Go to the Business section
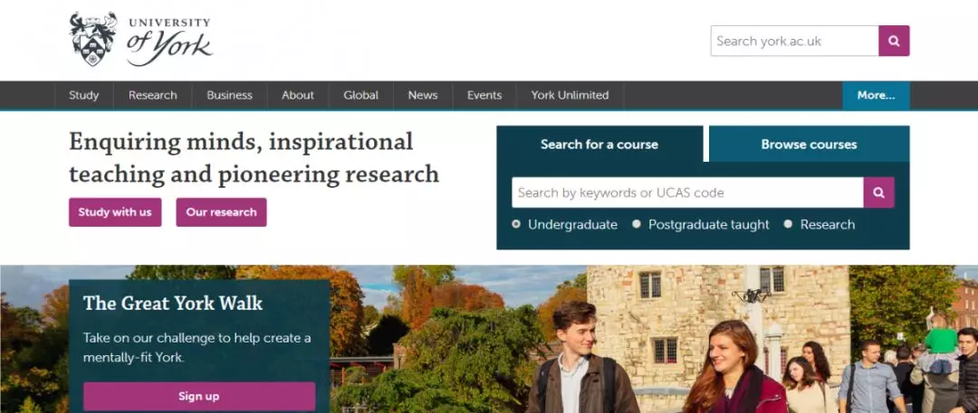Viewport: 978px width, 413px height. click(x=229, y=95)
